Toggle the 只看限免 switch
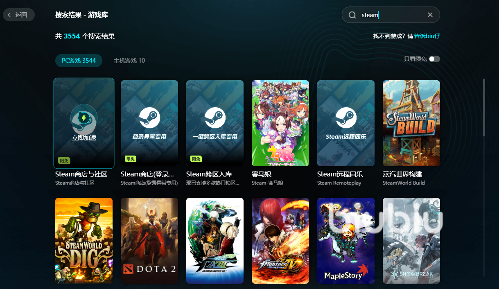Image resolution: width=499 pixels, height=289 pixels. click(434, 59)
